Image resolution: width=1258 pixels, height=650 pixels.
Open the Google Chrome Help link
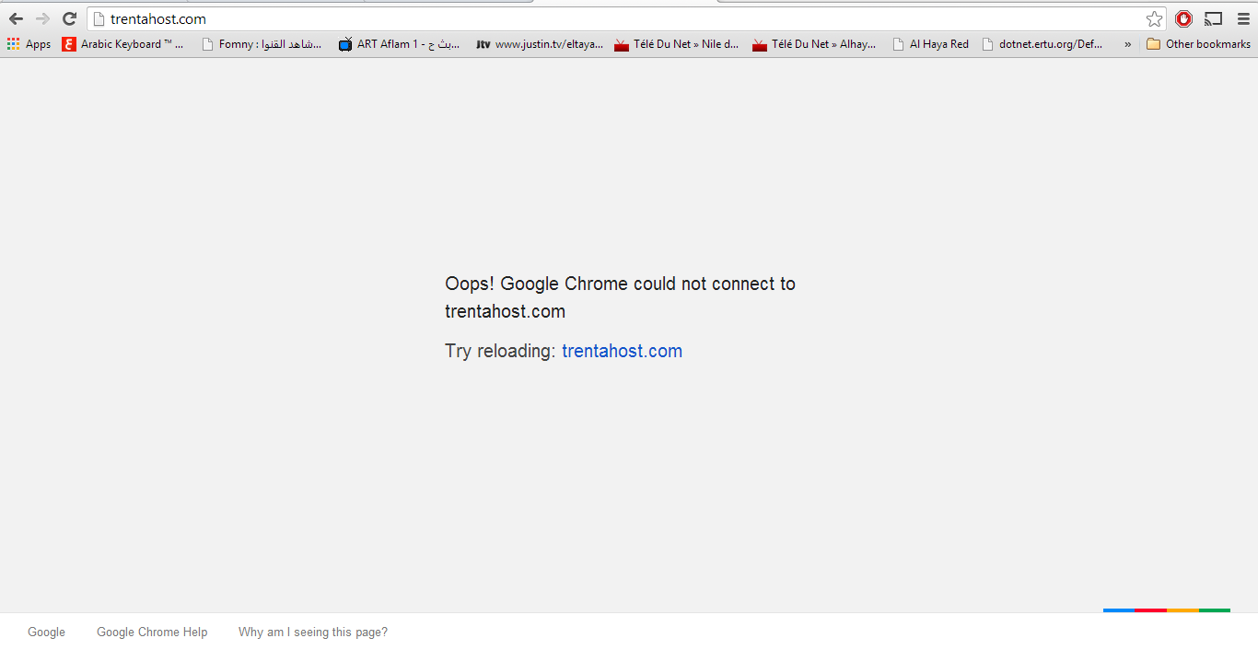[x=152, y=633]
